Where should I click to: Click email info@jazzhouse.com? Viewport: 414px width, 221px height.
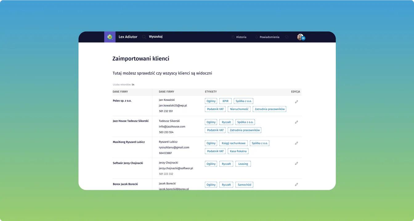coord(172,127)
